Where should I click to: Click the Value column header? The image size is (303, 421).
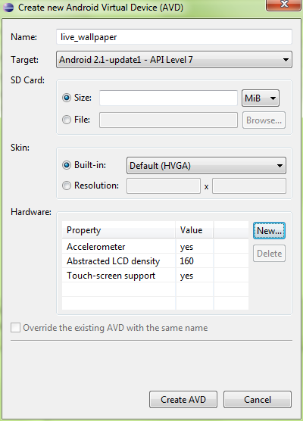[195, 230]
